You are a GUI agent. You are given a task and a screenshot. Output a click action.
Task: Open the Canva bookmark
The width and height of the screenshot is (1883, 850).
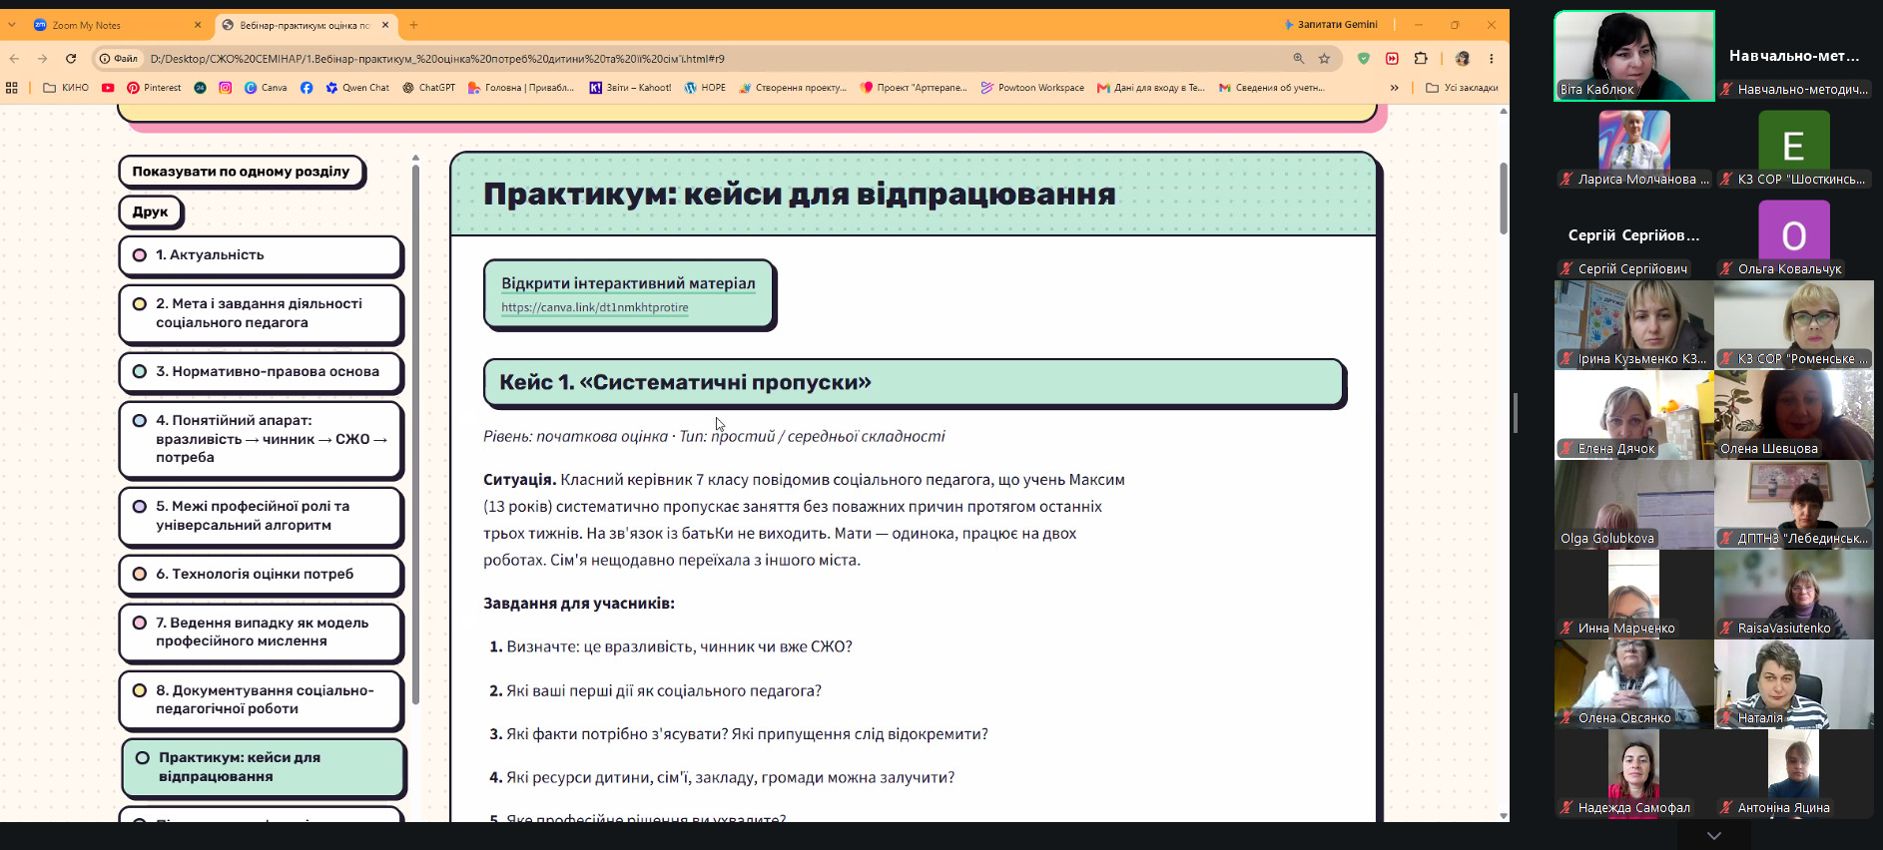pyautogui.click(x=266, y=88)
